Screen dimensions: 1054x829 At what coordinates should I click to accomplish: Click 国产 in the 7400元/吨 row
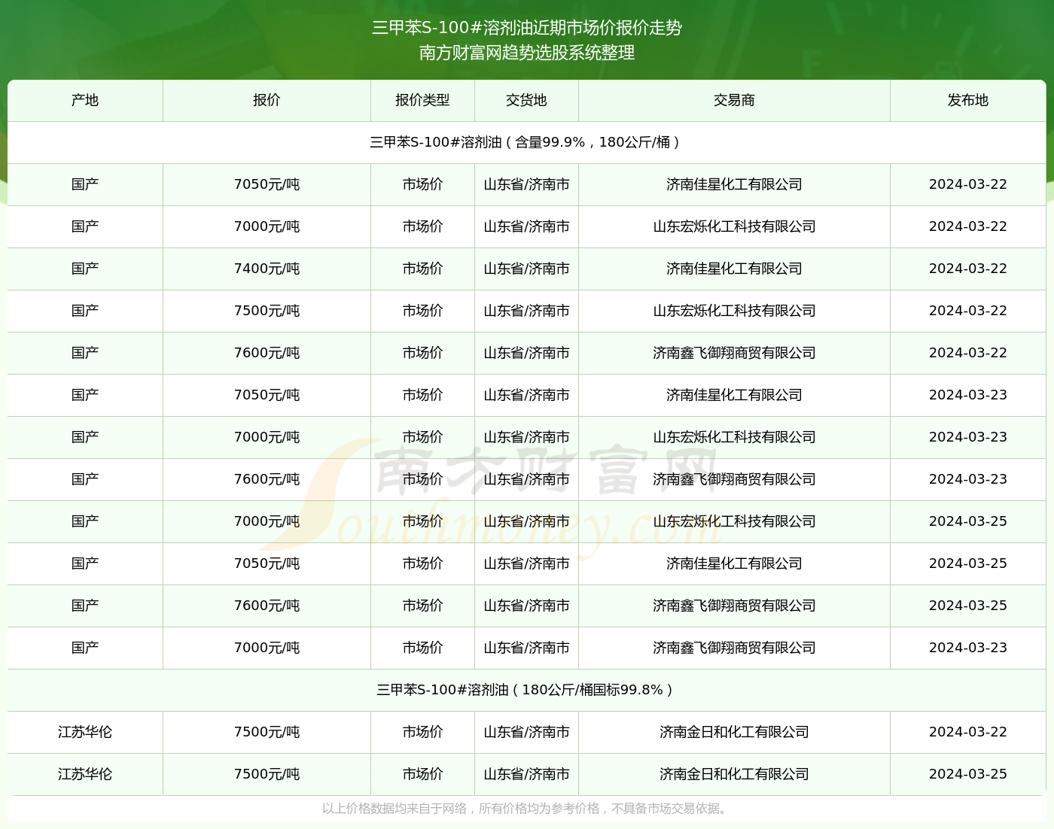click(x=85, y=269)
